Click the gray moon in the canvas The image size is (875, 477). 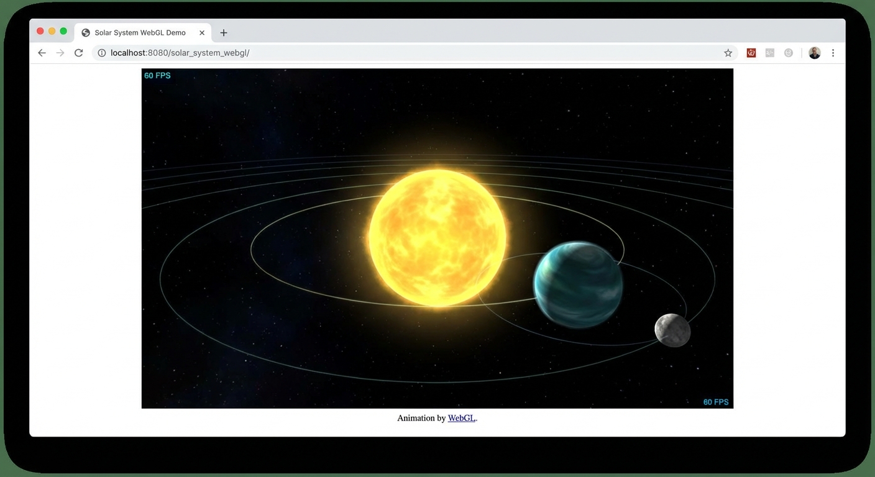click(672, 330)
